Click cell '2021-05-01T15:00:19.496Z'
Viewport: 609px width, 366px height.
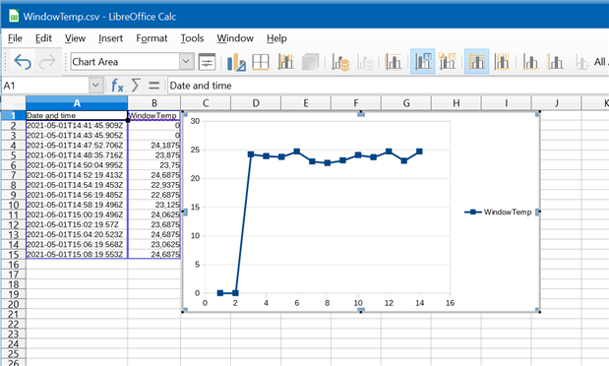[x=77, y=214]
